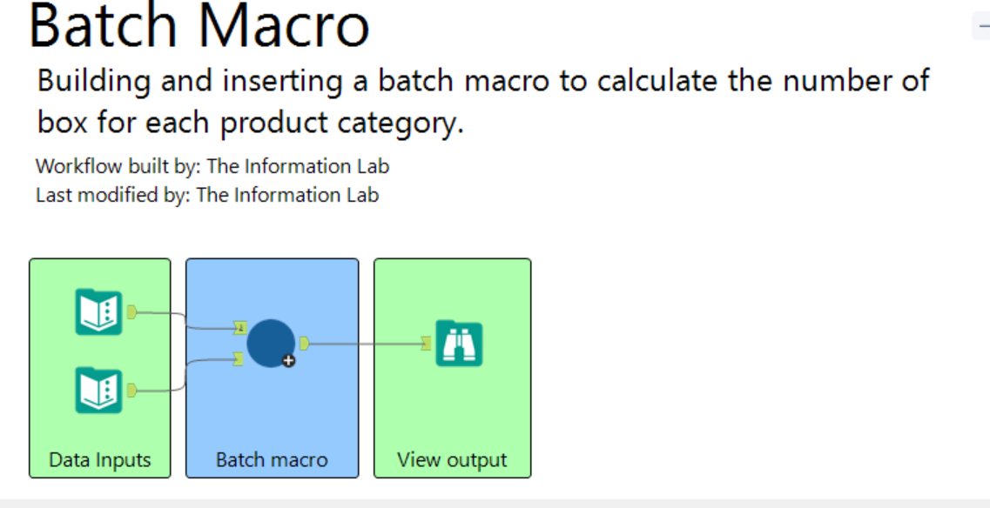Click the Batch Macro title heading
The image size is (990, 508).
point(199,24)
